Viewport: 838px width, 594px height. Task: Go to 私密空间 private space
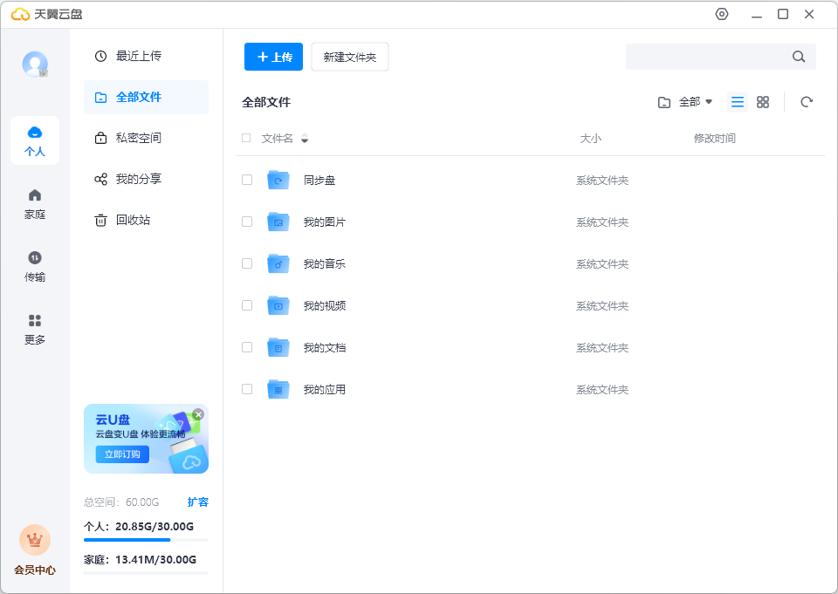tap(138, 138)
